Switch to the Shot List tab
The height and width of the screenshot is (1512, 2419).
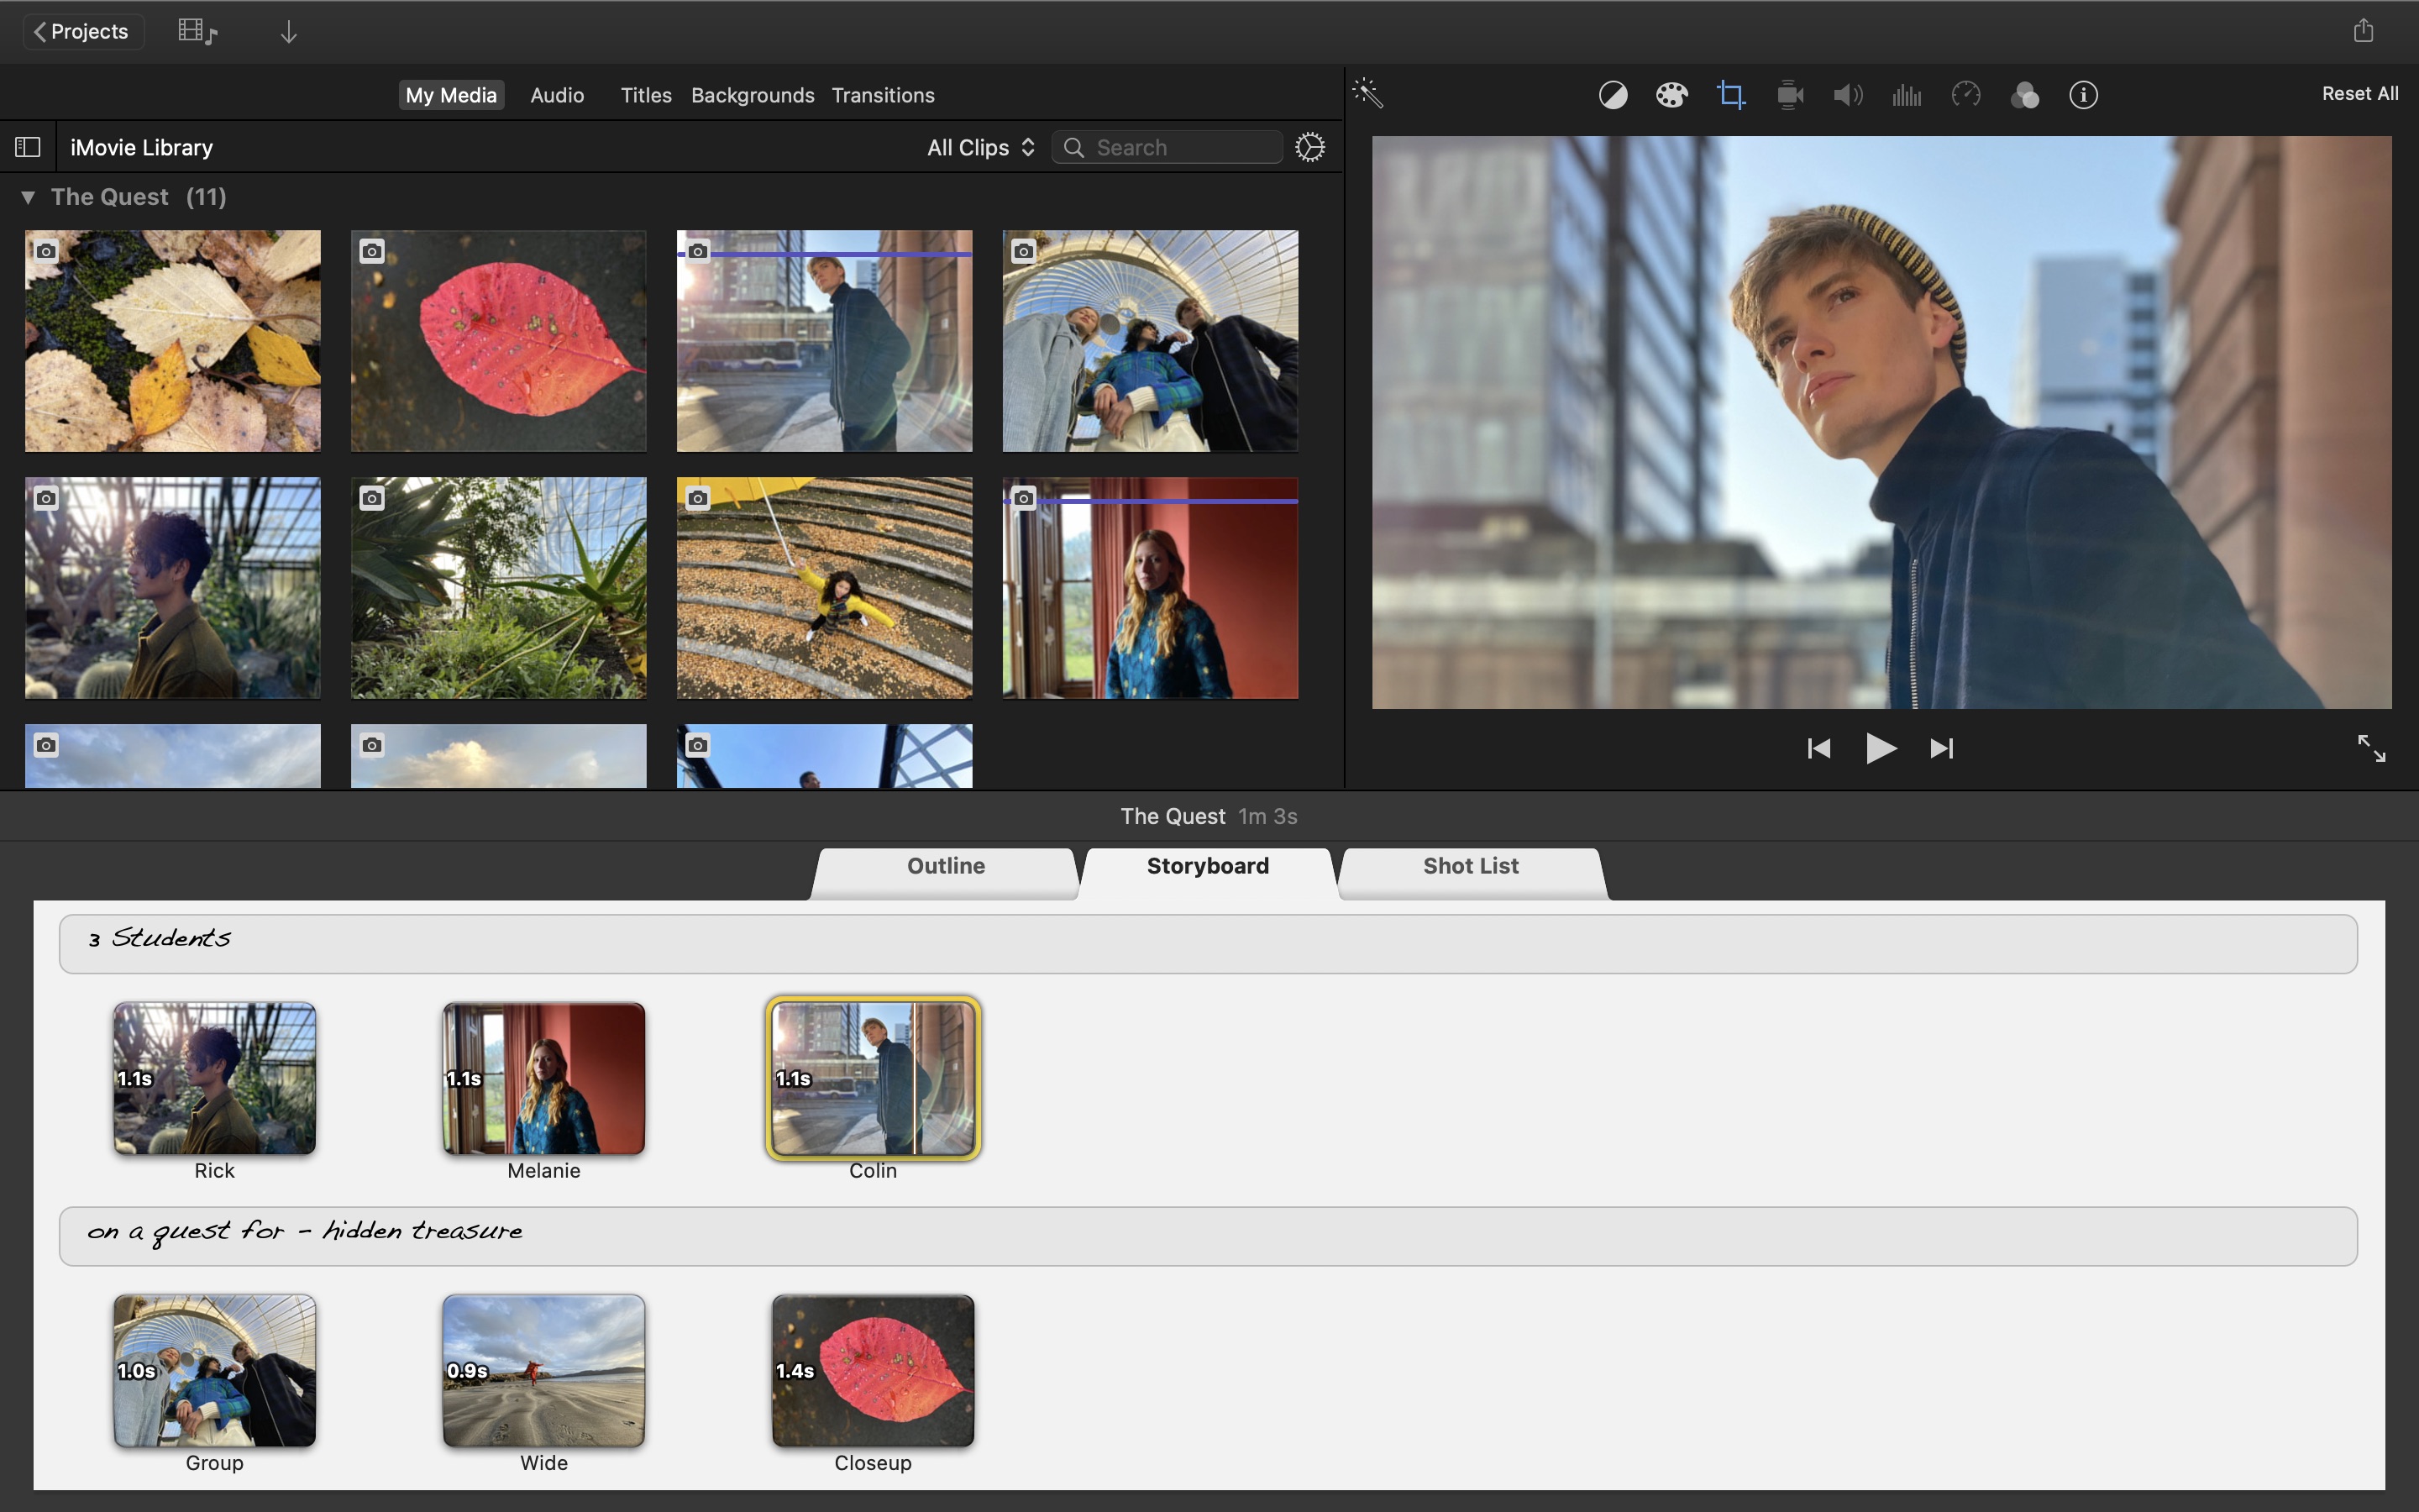(x=1470, y=866)
